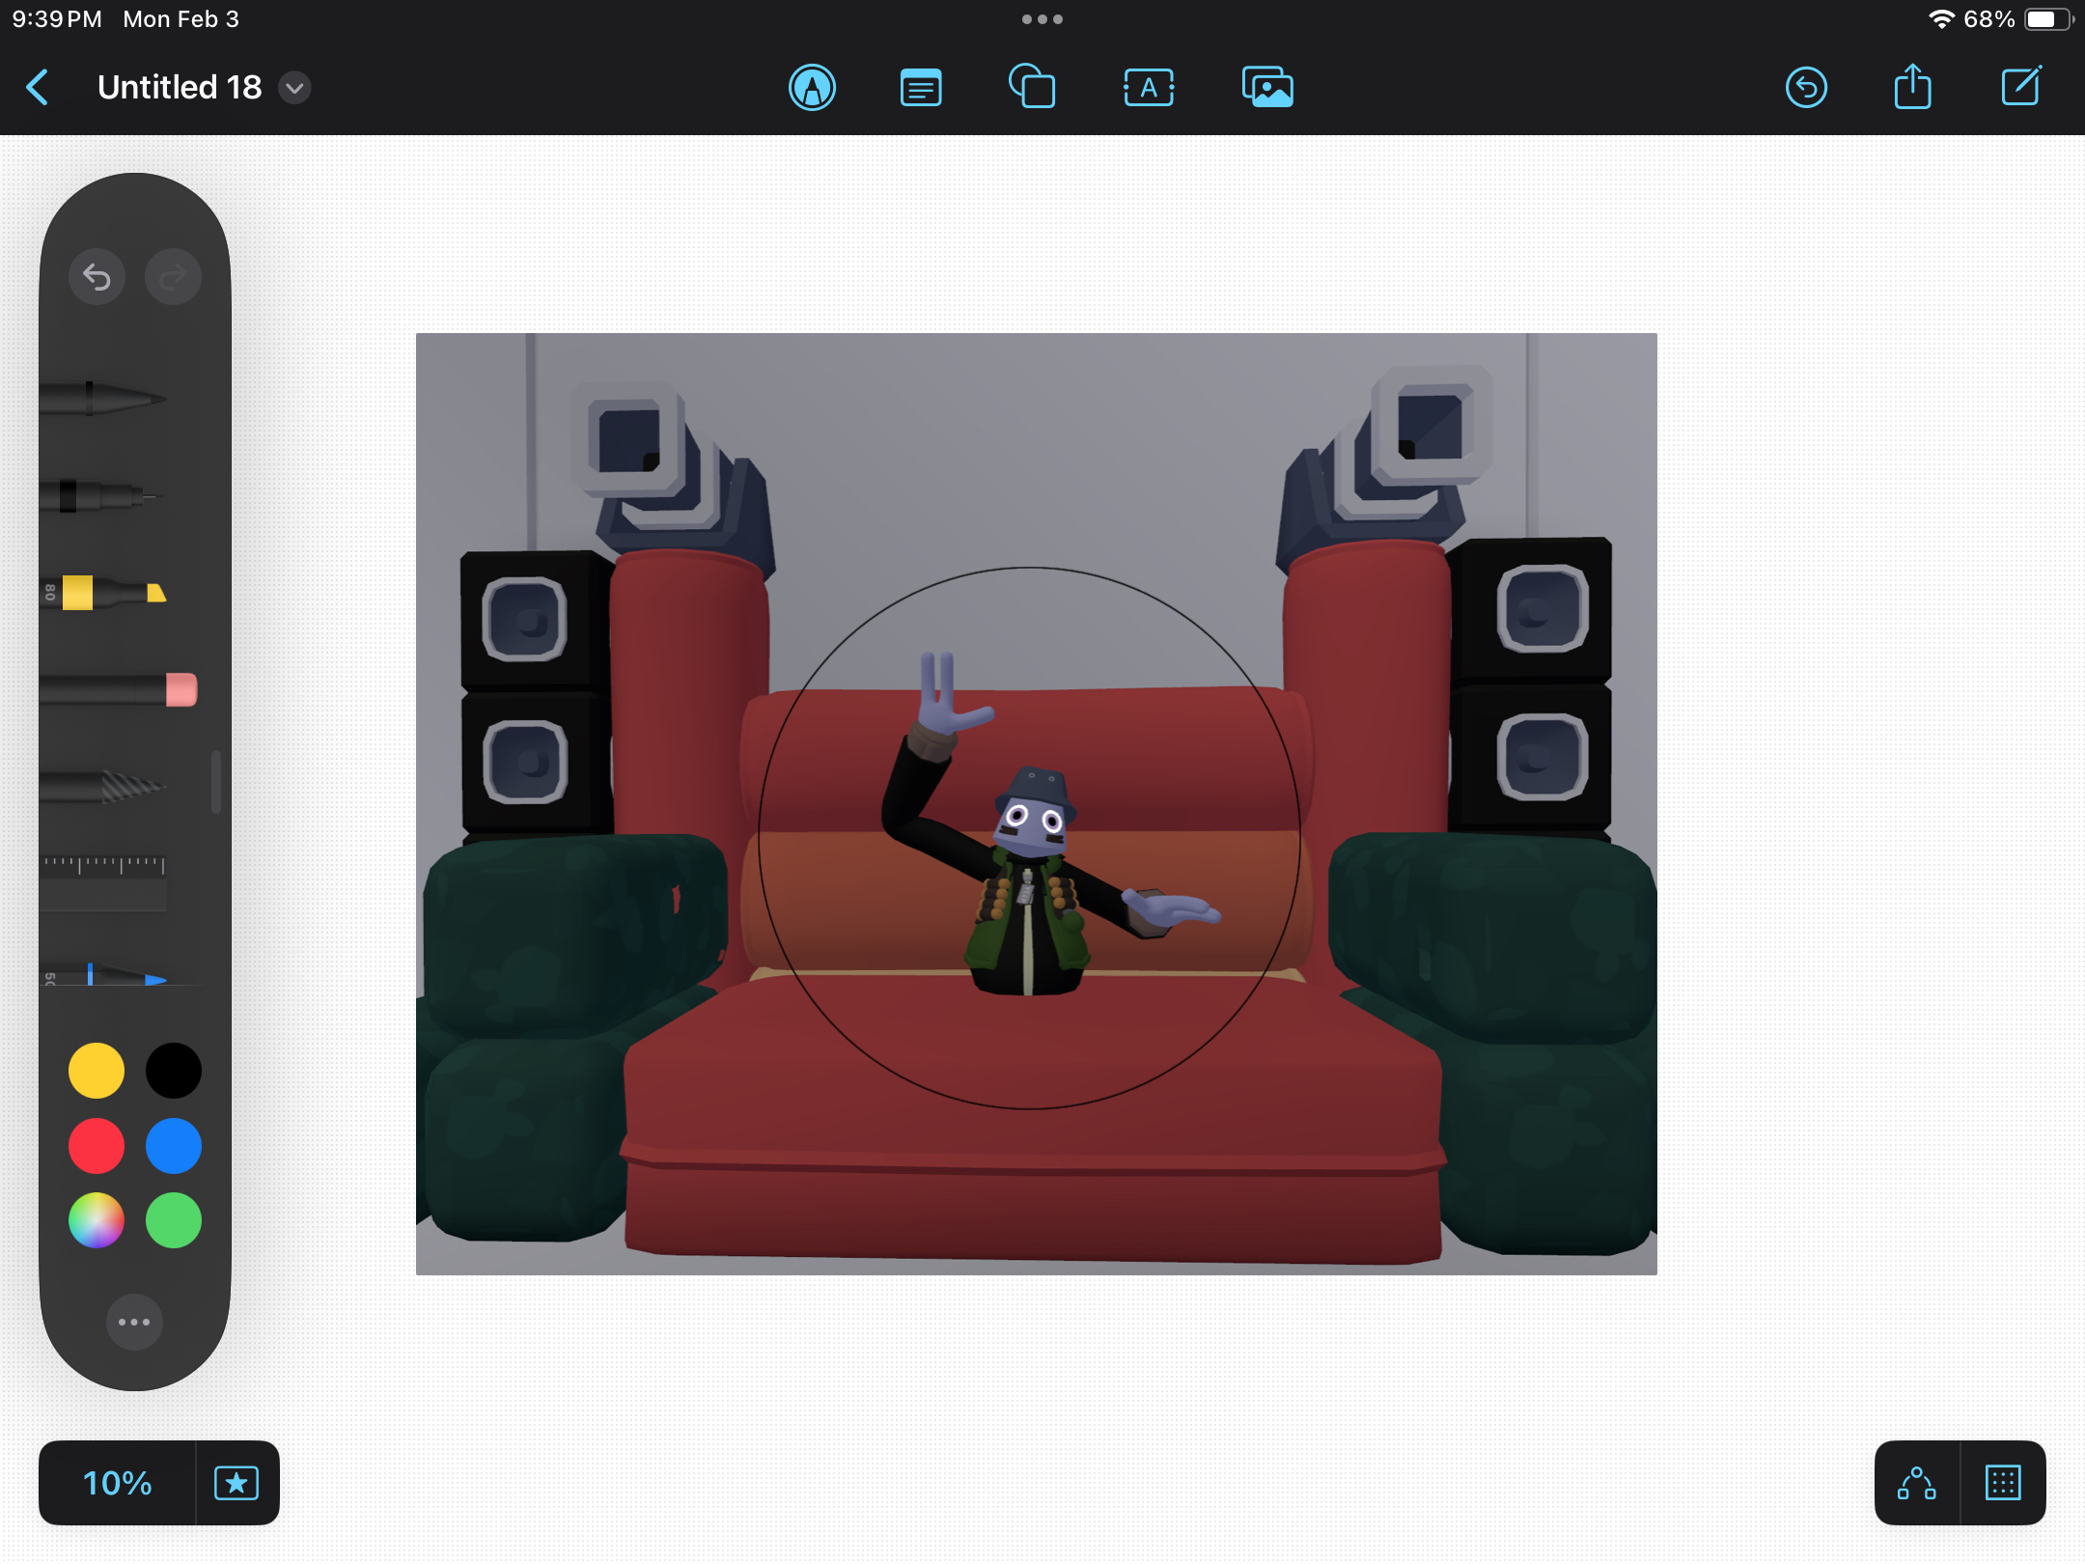Tap the undo history button in top bar
The height and width of the screenshot is (1564, 2085).
(1806, 88)
